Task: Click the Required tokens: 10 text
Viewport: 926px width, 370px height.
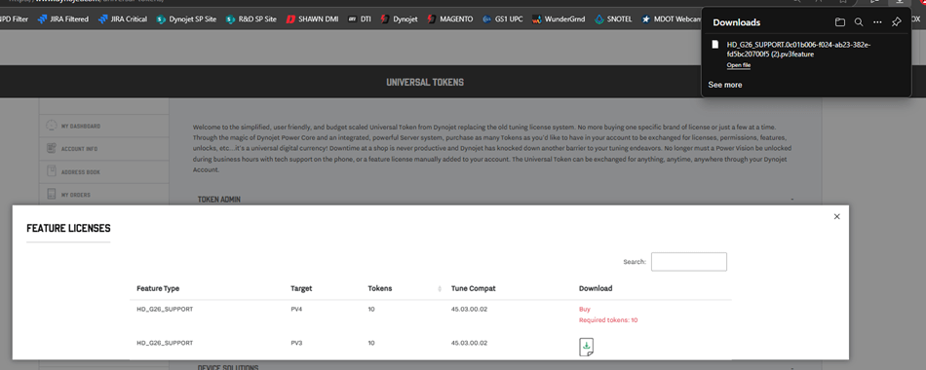Action: (608, 320)
